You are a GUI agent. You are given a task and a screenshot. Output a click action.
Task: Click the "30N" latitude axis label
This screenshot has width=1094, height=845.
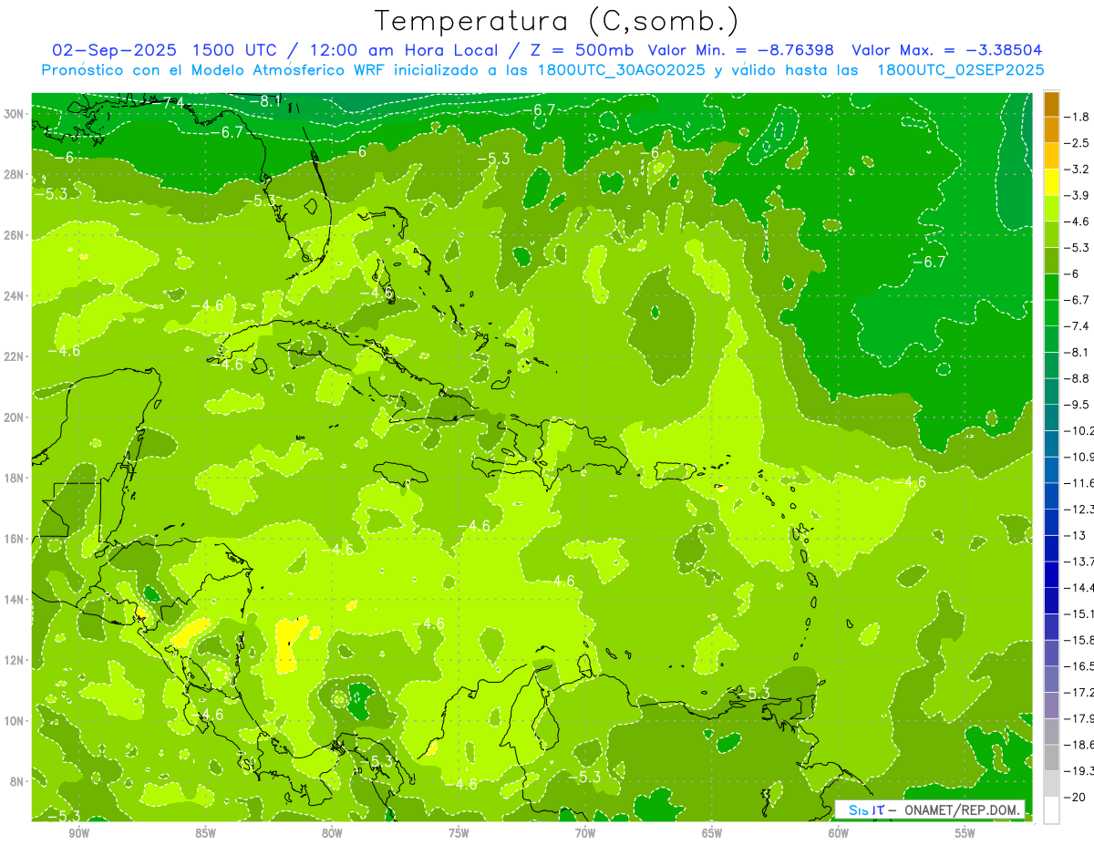pyautogui.click(x=15, y=114)
